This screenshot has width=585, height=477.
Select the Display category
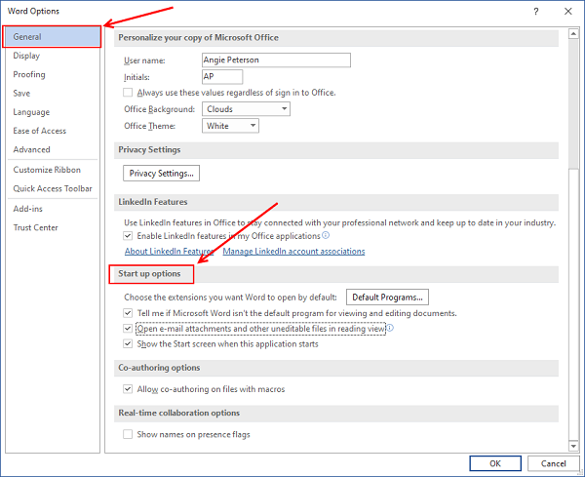(x=27, y=56)
